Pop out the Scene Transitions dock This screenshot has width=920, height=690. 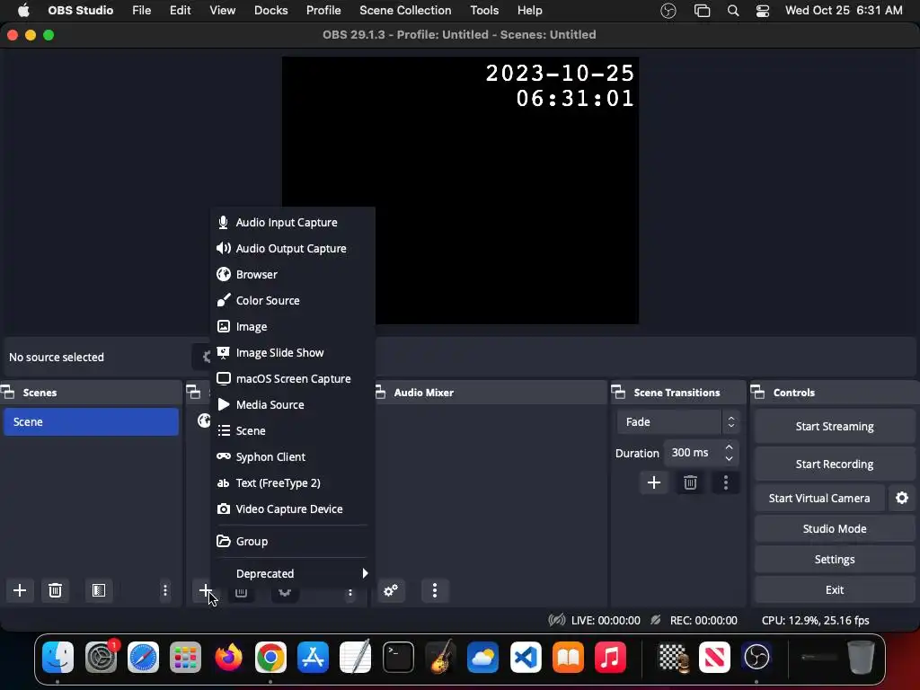[x=618, y=392]
